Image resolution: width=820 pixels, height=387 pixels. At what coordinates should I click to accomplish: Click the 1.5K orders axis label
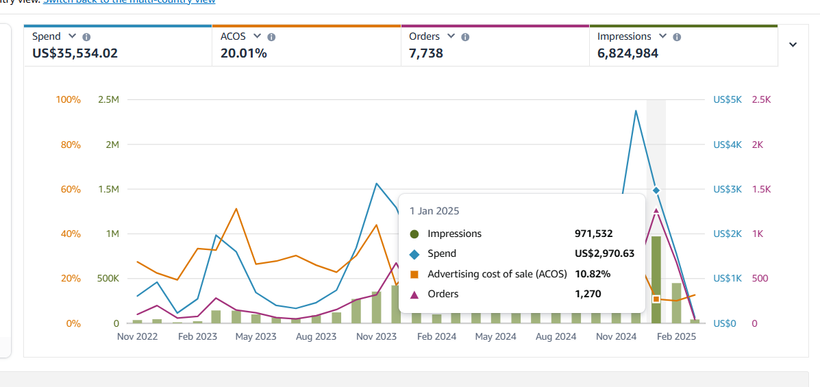[761, 189]
